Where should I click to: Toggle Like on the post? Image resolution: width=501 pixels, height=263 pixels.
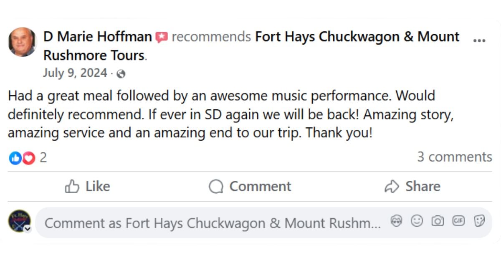coord(88,187)
